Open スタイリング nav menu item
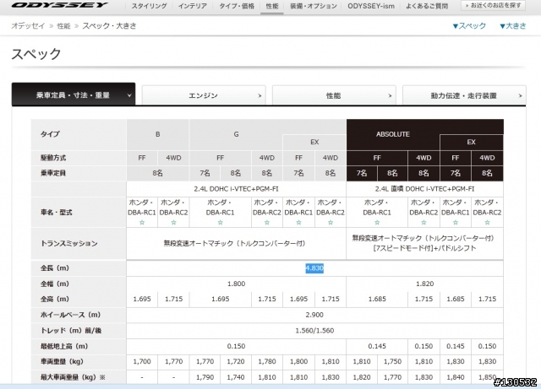The width and height of the screenshot is (541, 389). [x=149, y=6]
